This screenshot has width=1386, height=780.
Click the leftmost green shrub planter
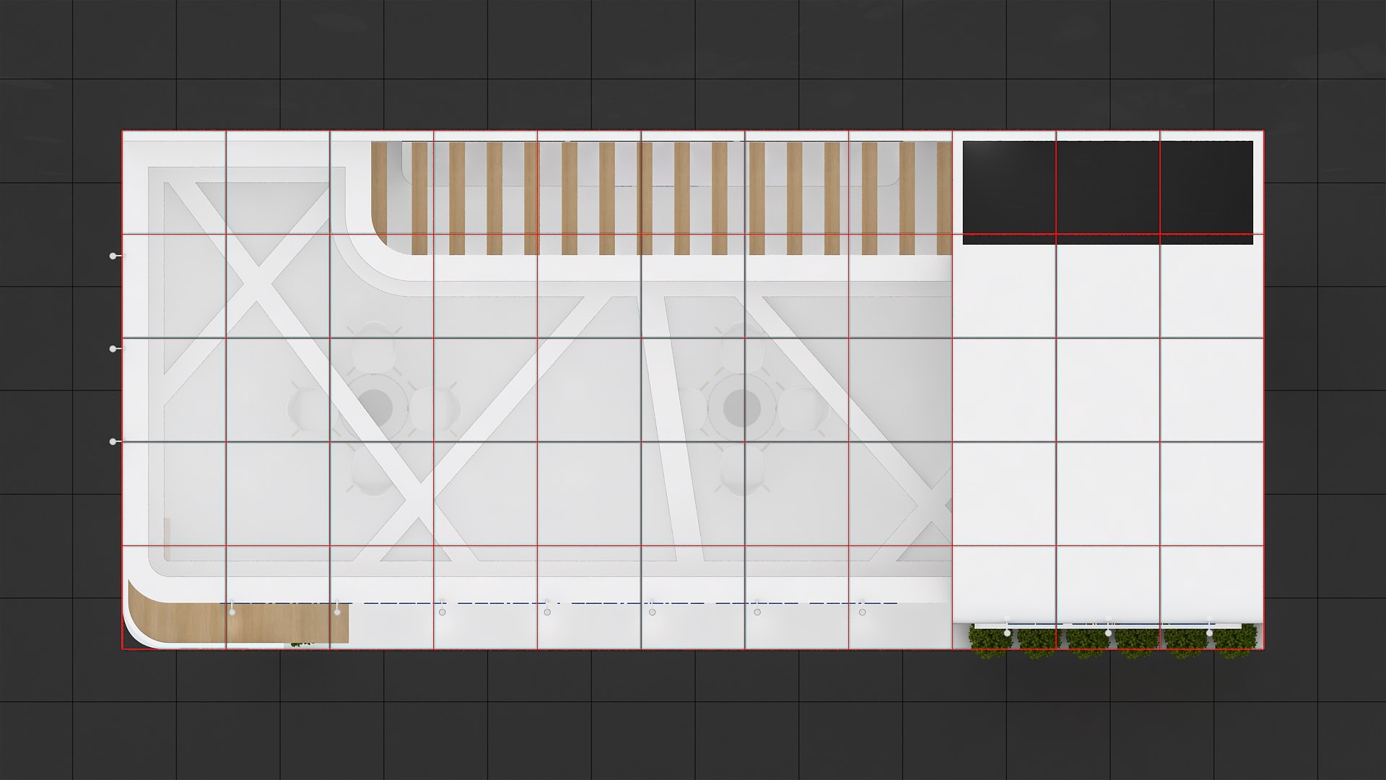coord(988,641)
